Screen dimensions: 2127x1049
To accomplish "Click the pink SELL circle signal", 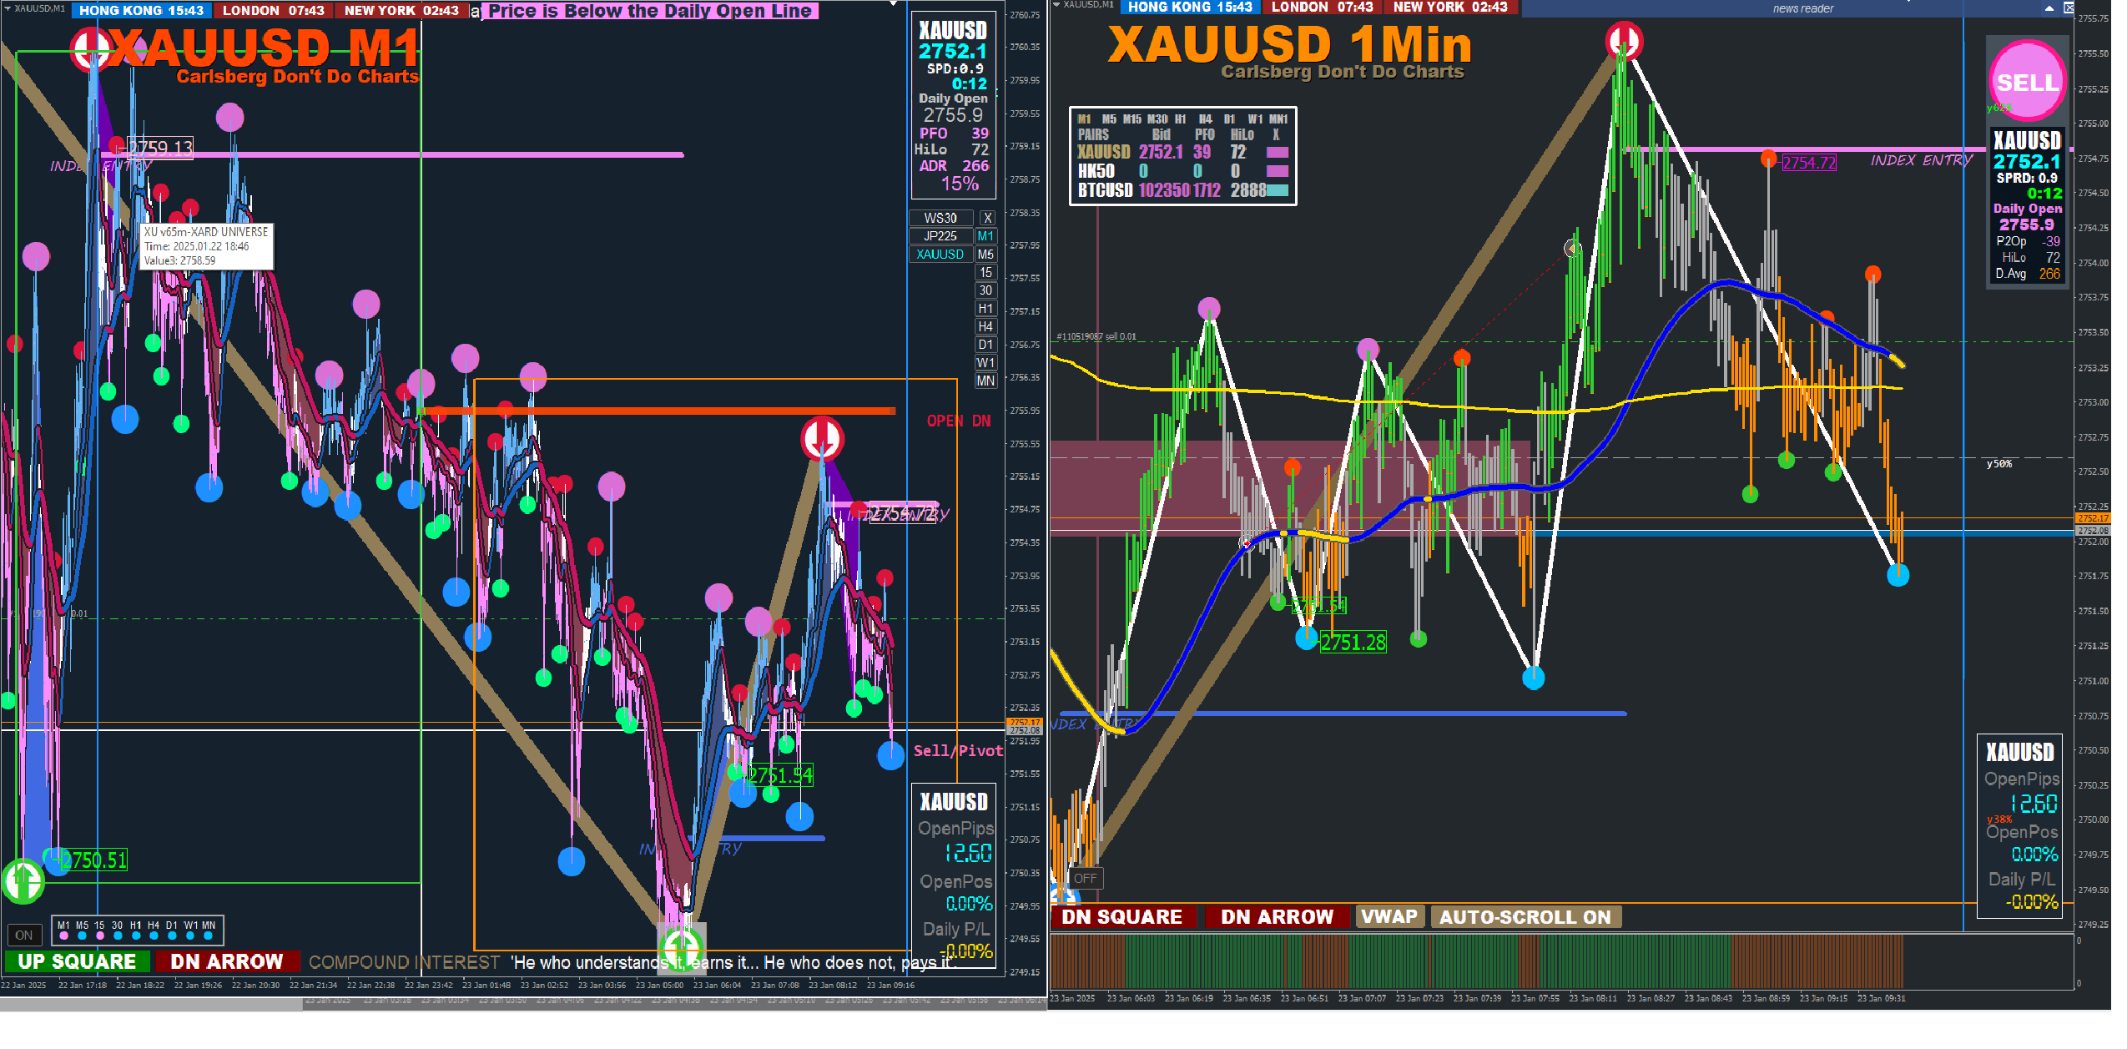I will click(2026, 81).
